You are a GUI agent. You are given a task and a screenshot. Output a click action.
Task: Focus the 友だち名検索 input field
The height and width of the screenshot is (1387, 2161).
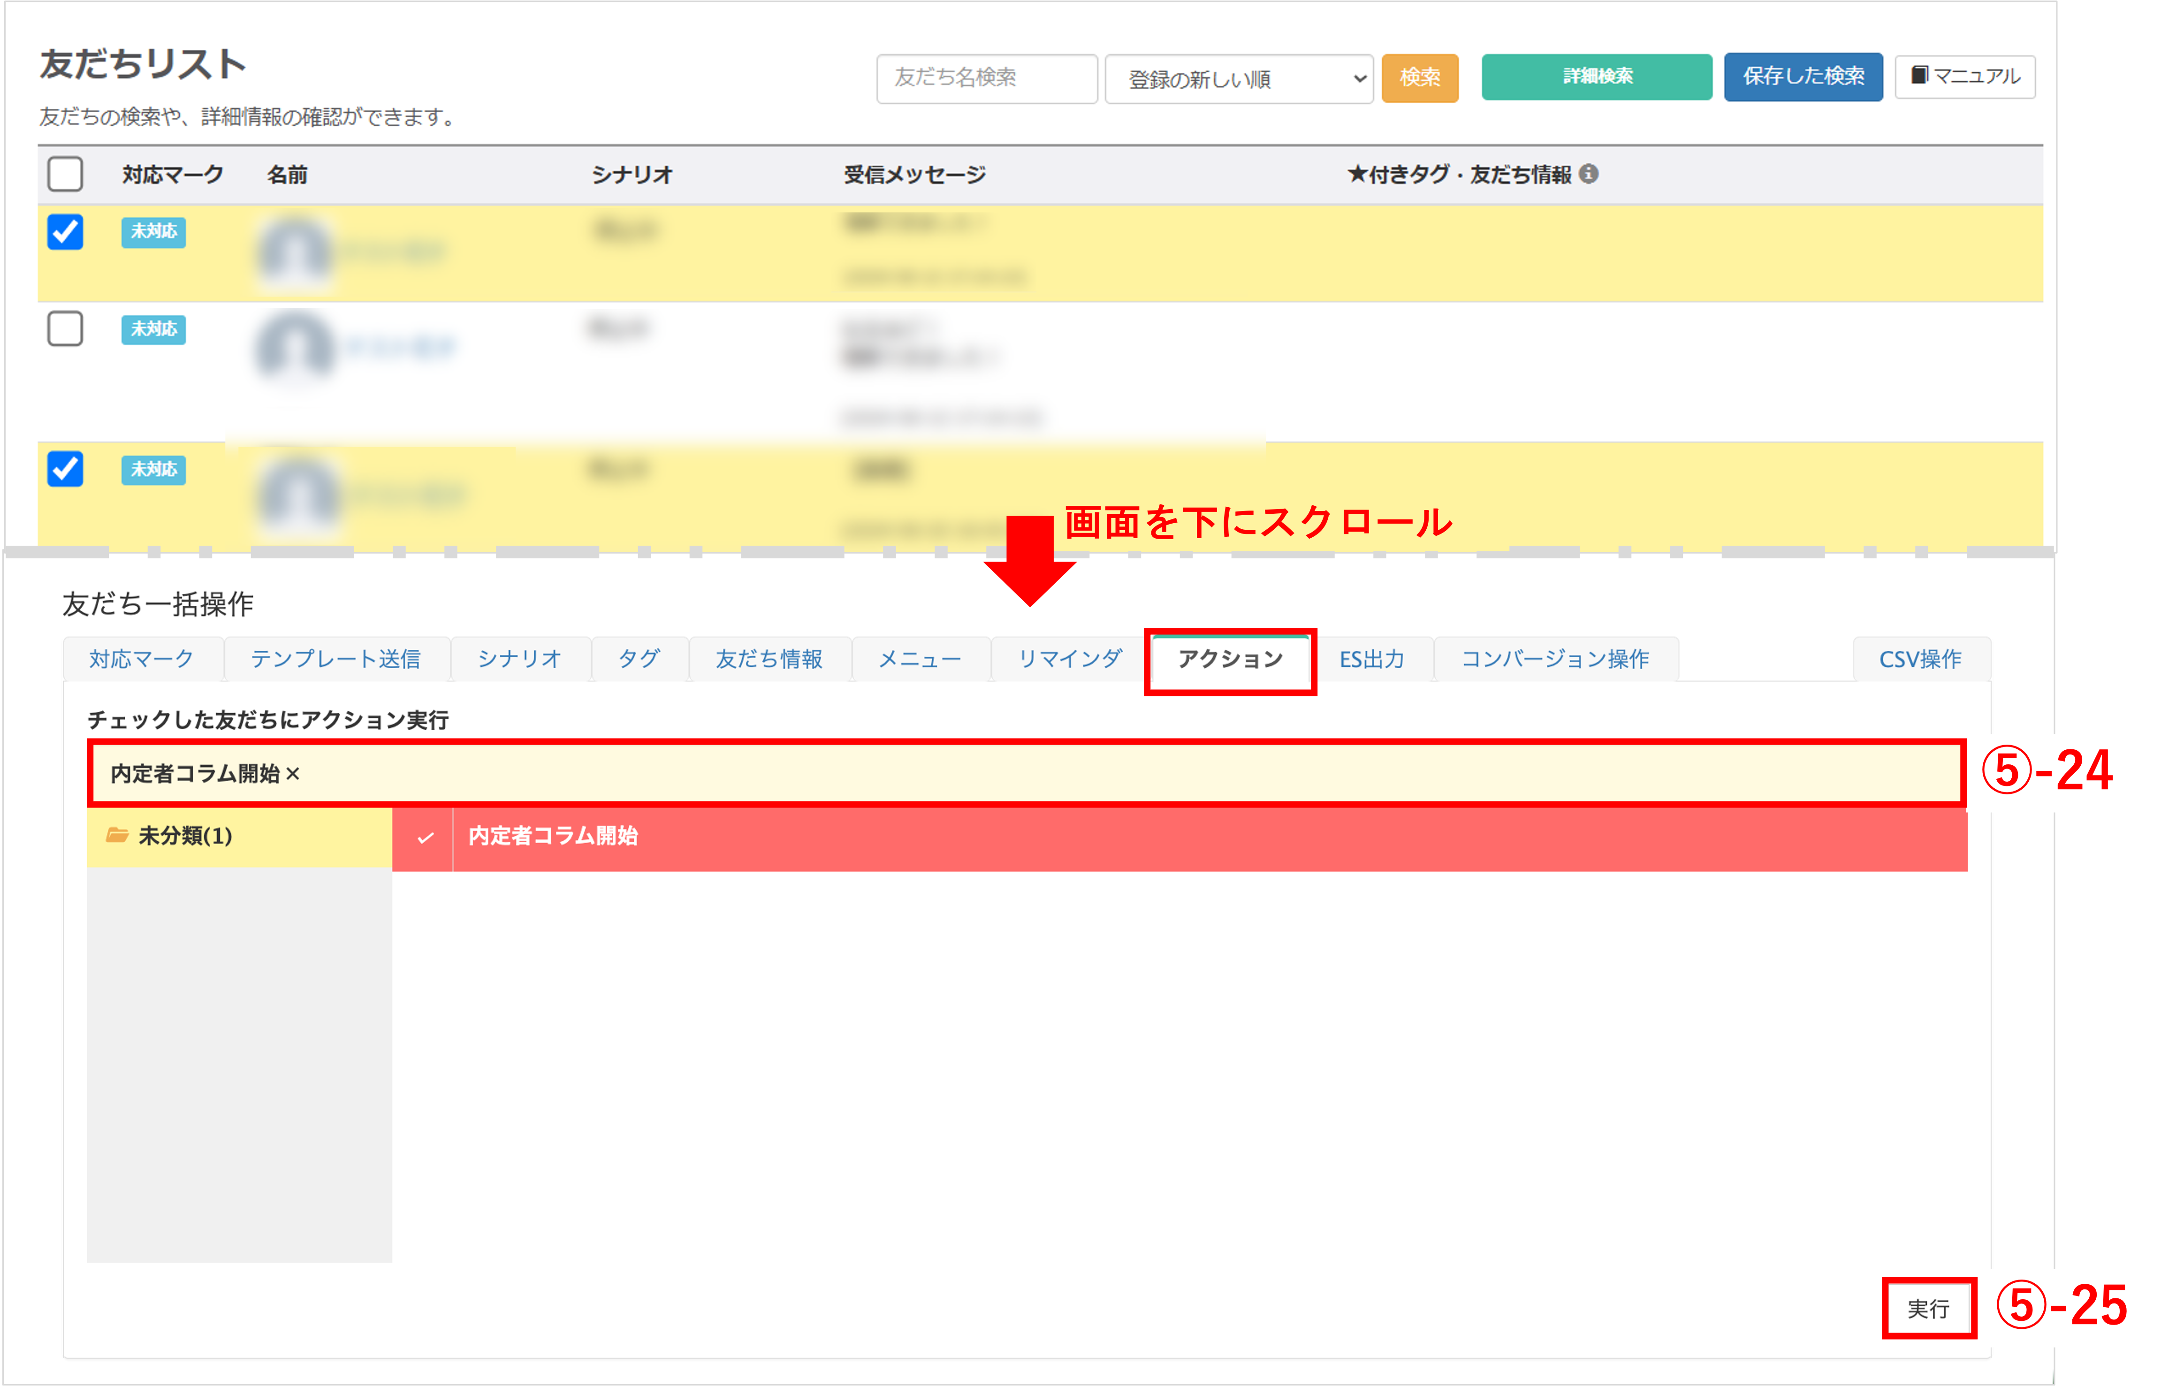pos(986,78)
